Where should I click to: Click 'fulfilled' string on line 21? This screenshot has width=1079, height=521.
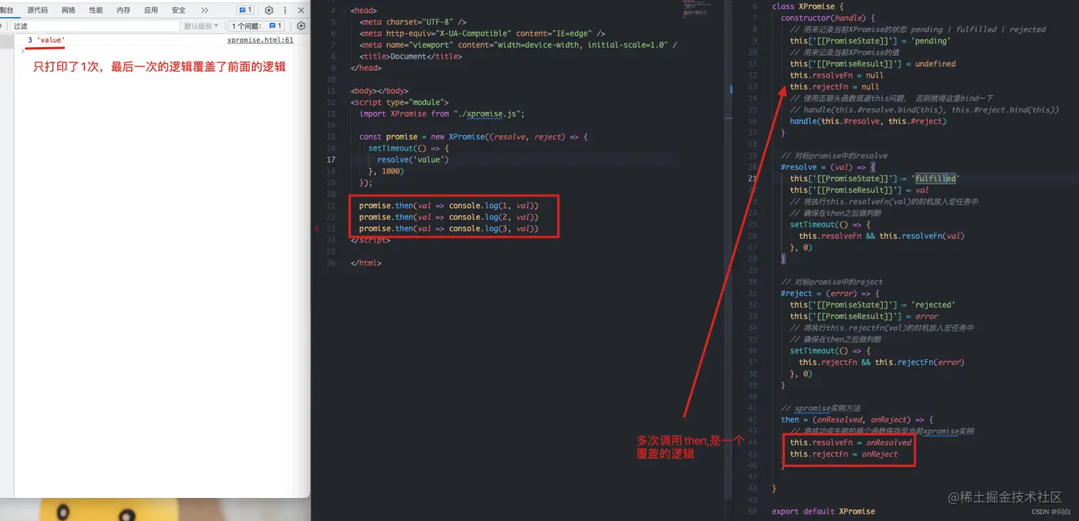point(935,178)
